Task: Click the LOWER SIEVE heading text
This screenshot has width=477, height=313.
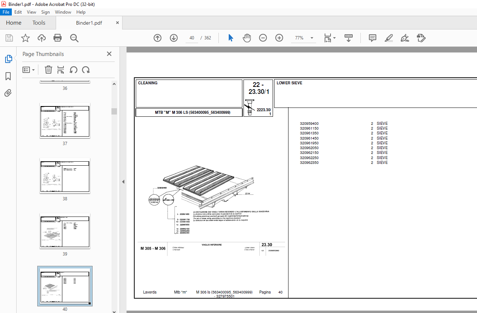Action: click(289, 83)
